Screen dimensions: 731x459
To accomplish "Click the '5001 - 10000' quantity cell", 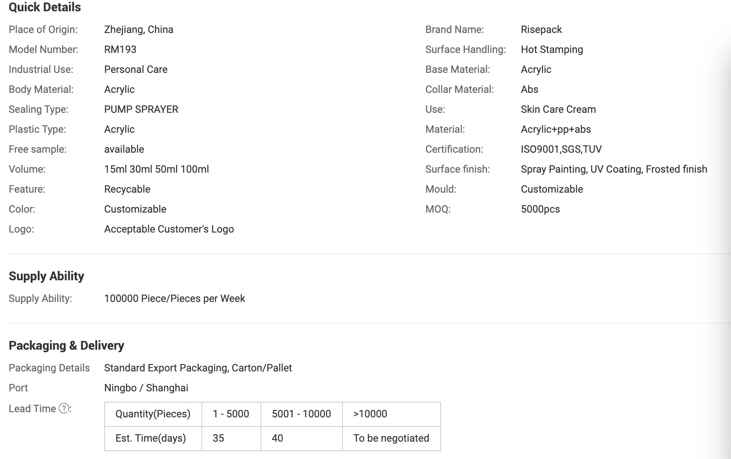I will coord(302,414).
